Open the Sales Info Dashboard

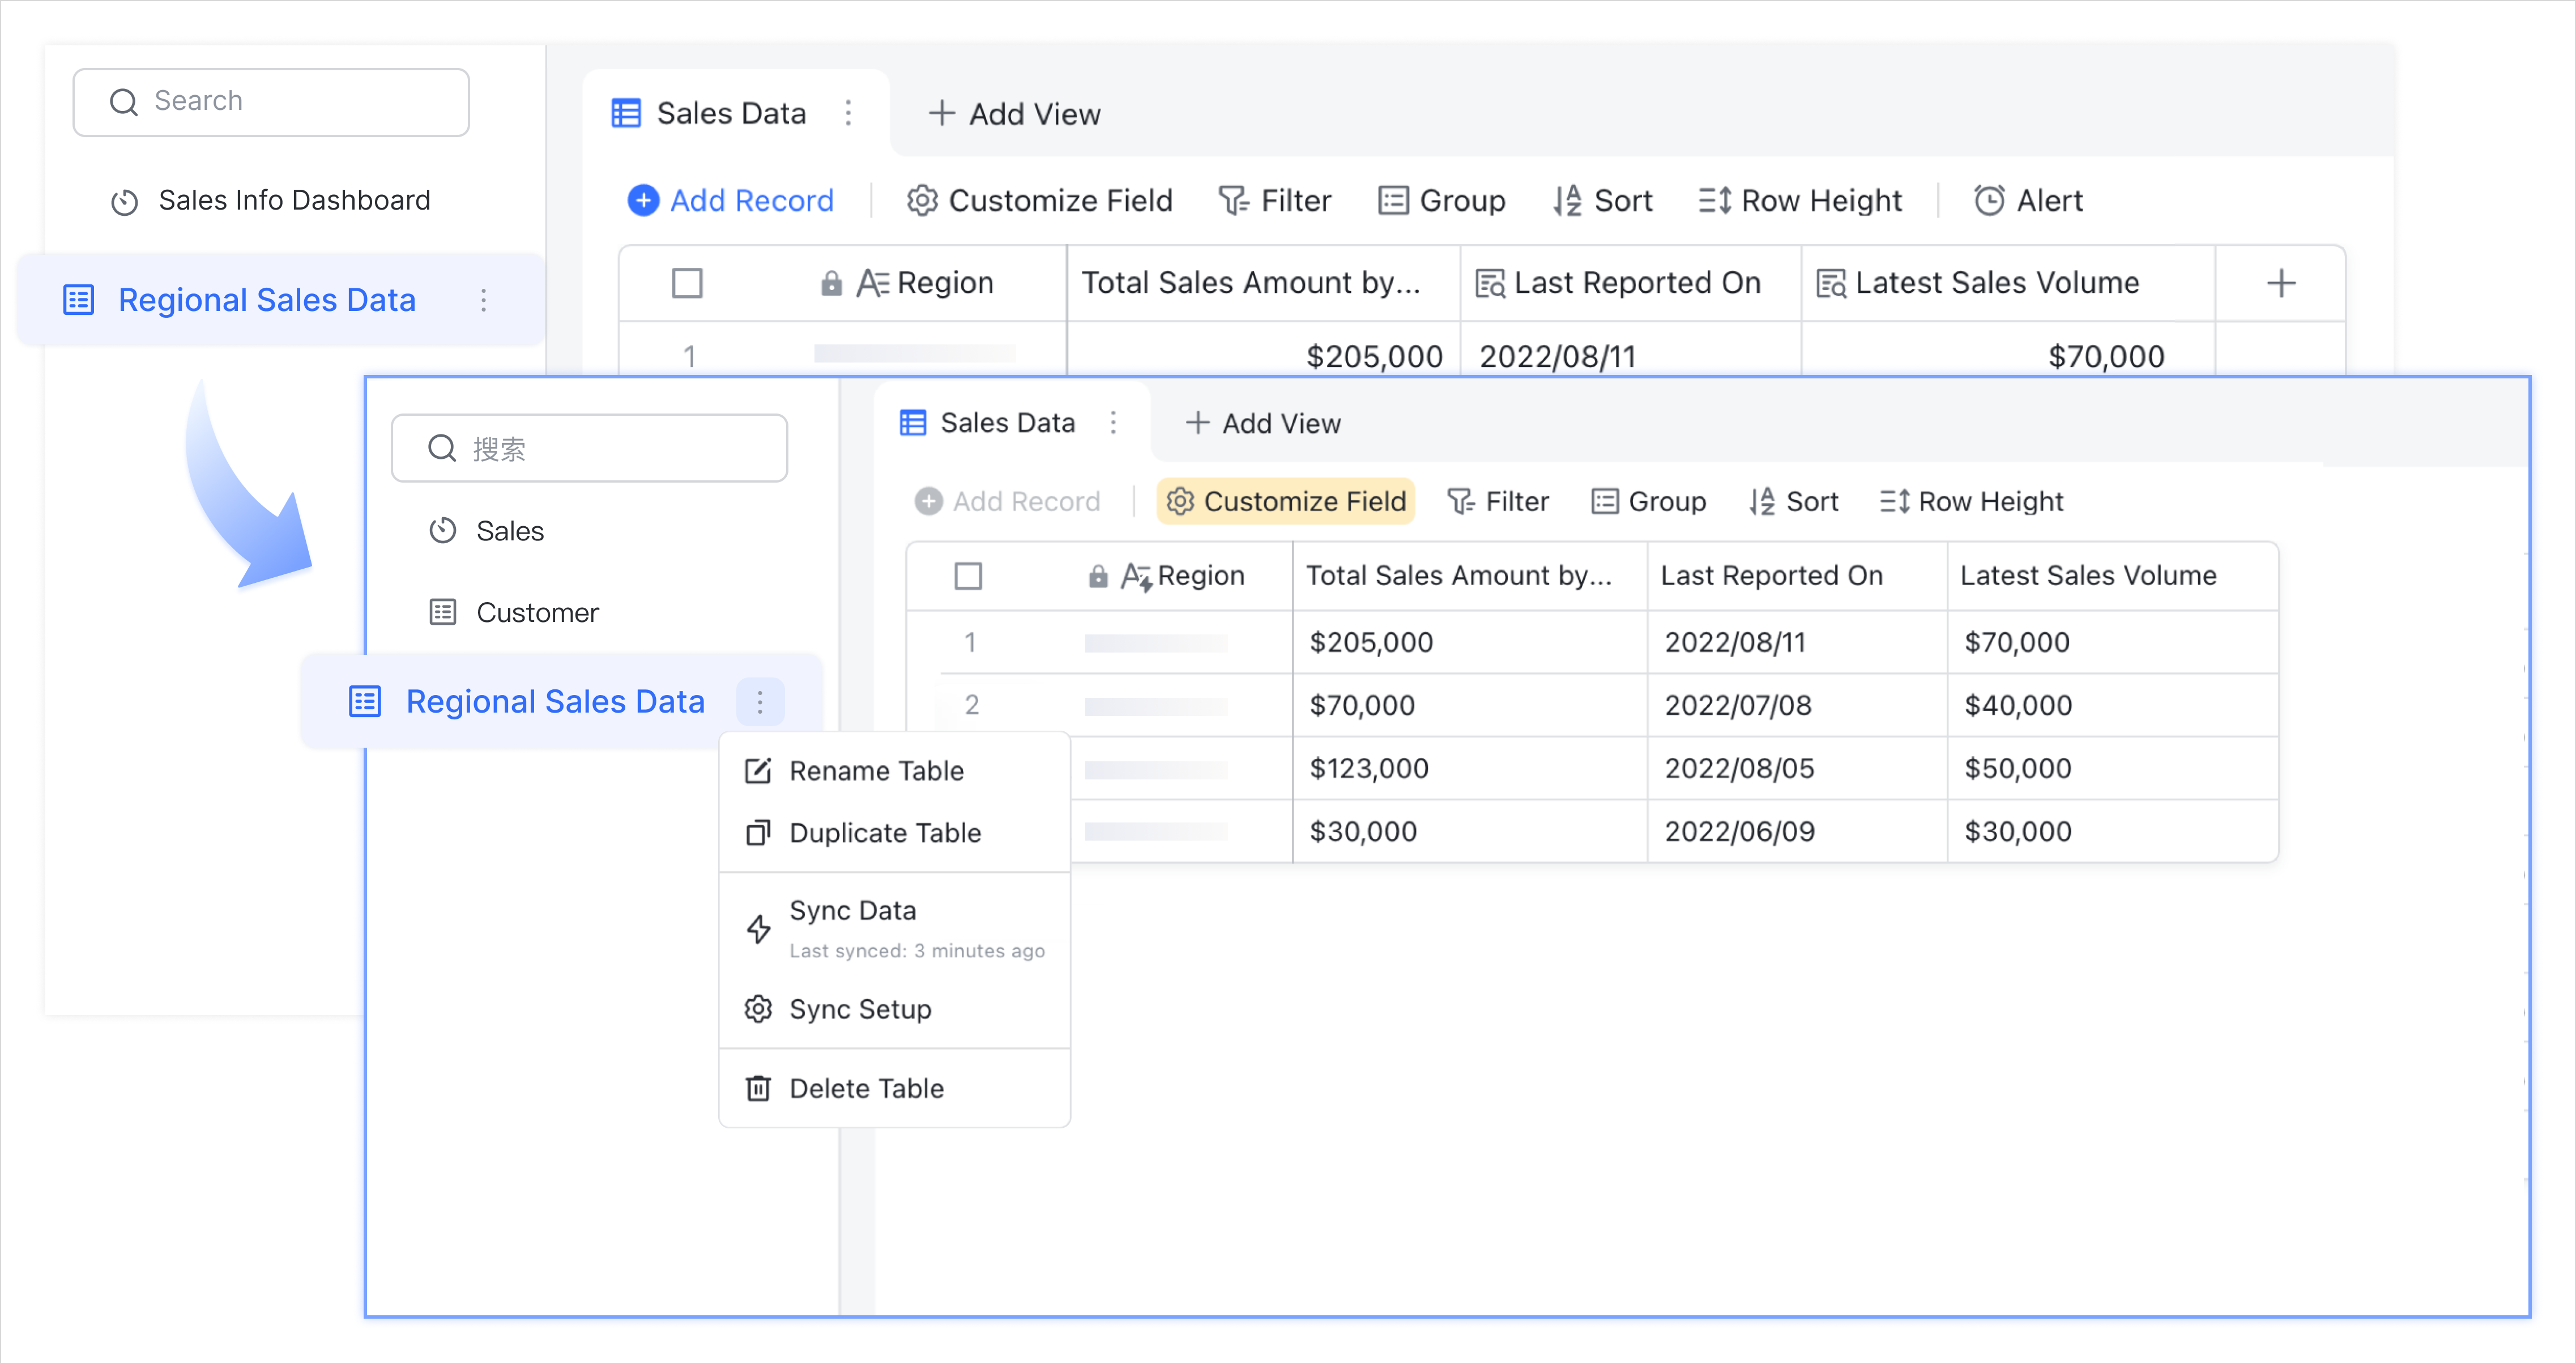pos(294,200)
